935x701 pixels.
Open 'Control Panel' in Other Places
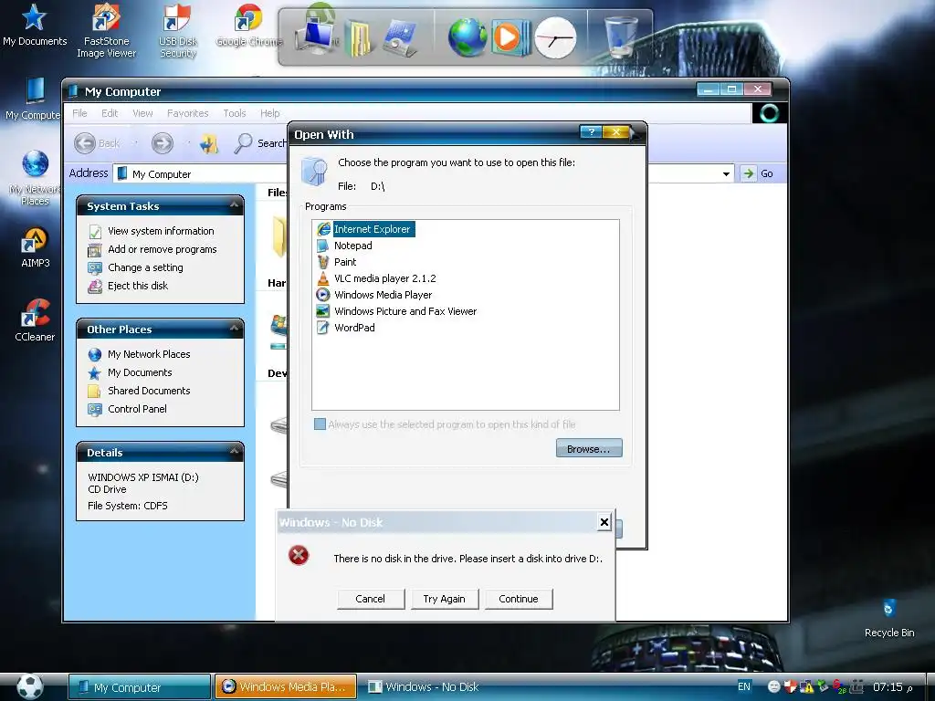(x=137, y=409)
